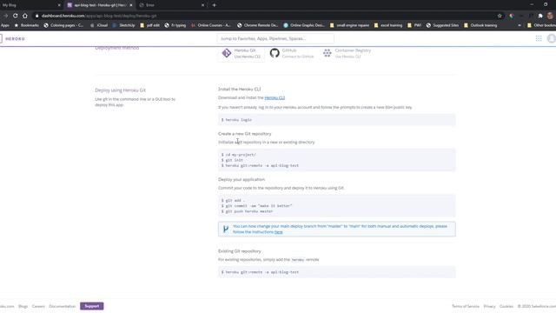Open the Terms of Service footer link
This screenshot has width=556, height=313.
pos(466,306)
